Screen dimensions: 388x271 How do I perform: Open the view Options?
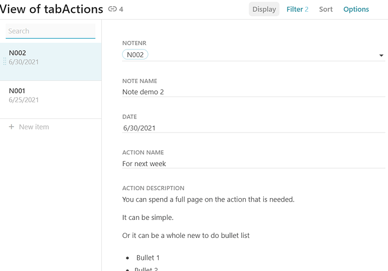coord(356,9)
